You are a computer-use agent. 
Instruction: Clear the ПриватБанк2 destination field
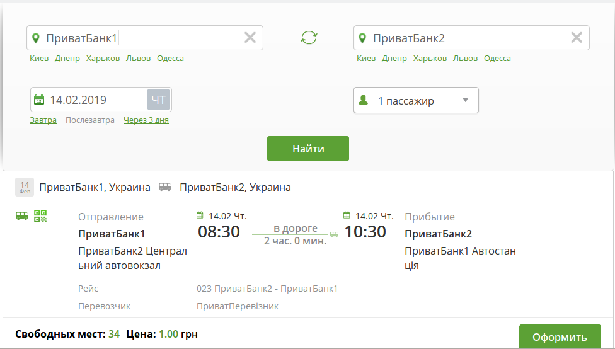tap(577, 38)
